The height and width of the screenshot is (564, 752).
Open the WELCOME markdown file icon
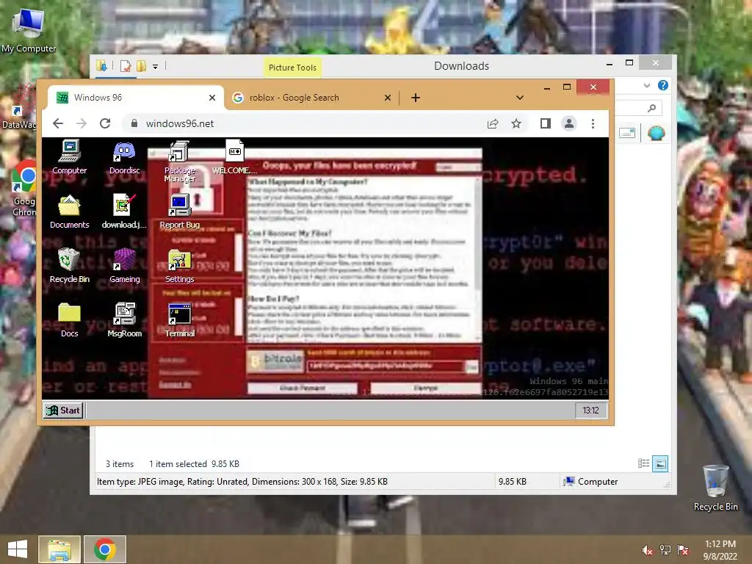click(234, 157)
